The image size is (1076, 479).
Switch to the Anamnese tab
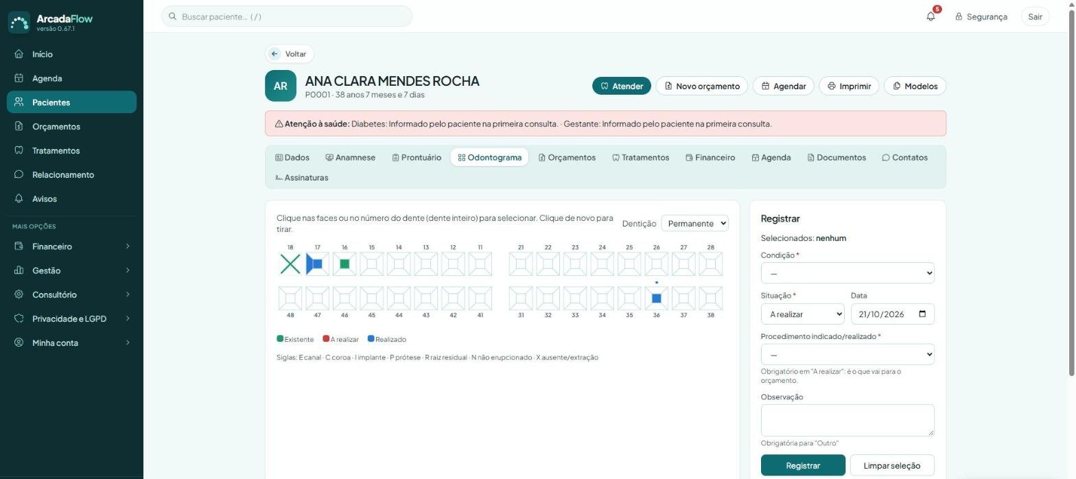tap(350, 157)
